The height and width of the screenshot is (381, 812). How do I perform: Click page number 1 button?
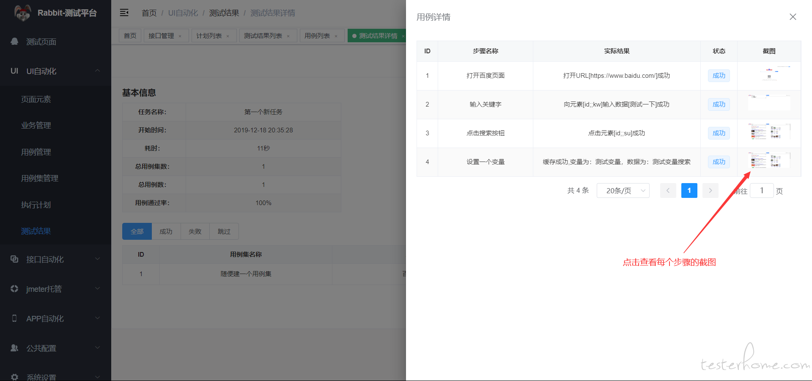(689, 191)
